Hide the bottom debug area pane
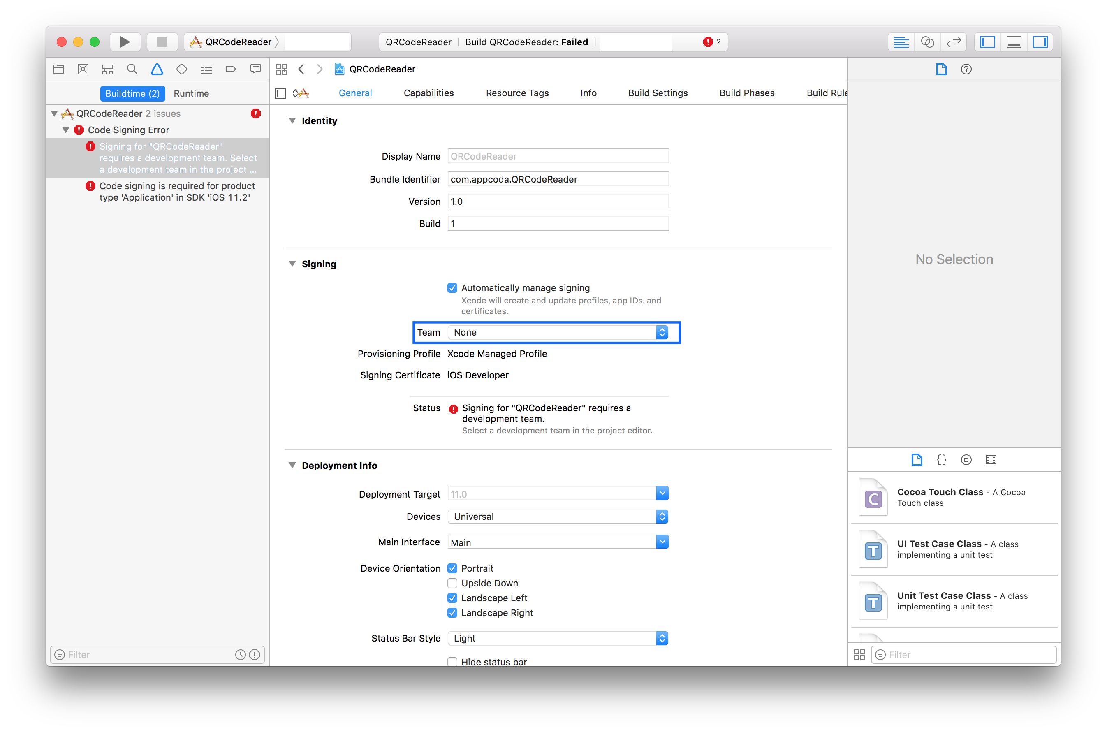1107x732 pixels. (x=1013, y=42)
